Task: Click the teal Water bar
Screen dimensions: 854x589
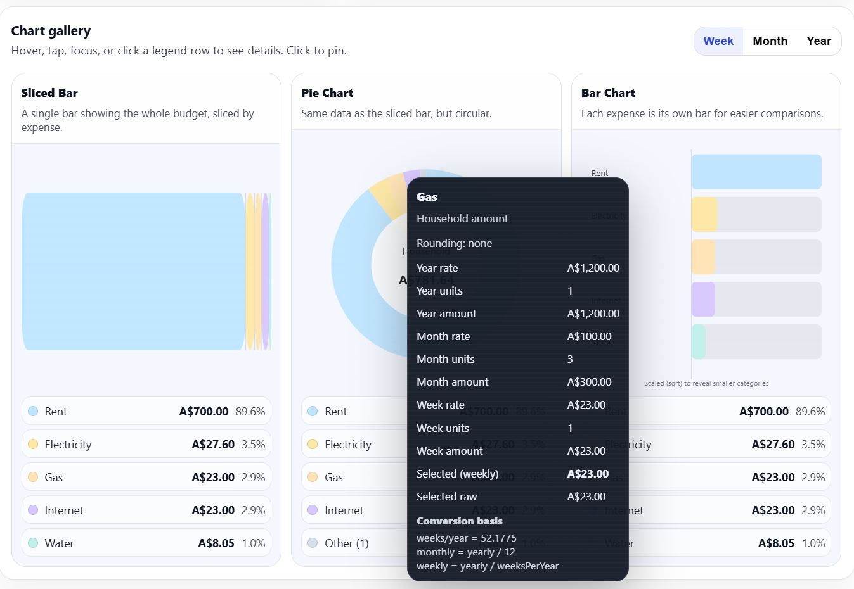Action: click(700, 341)
